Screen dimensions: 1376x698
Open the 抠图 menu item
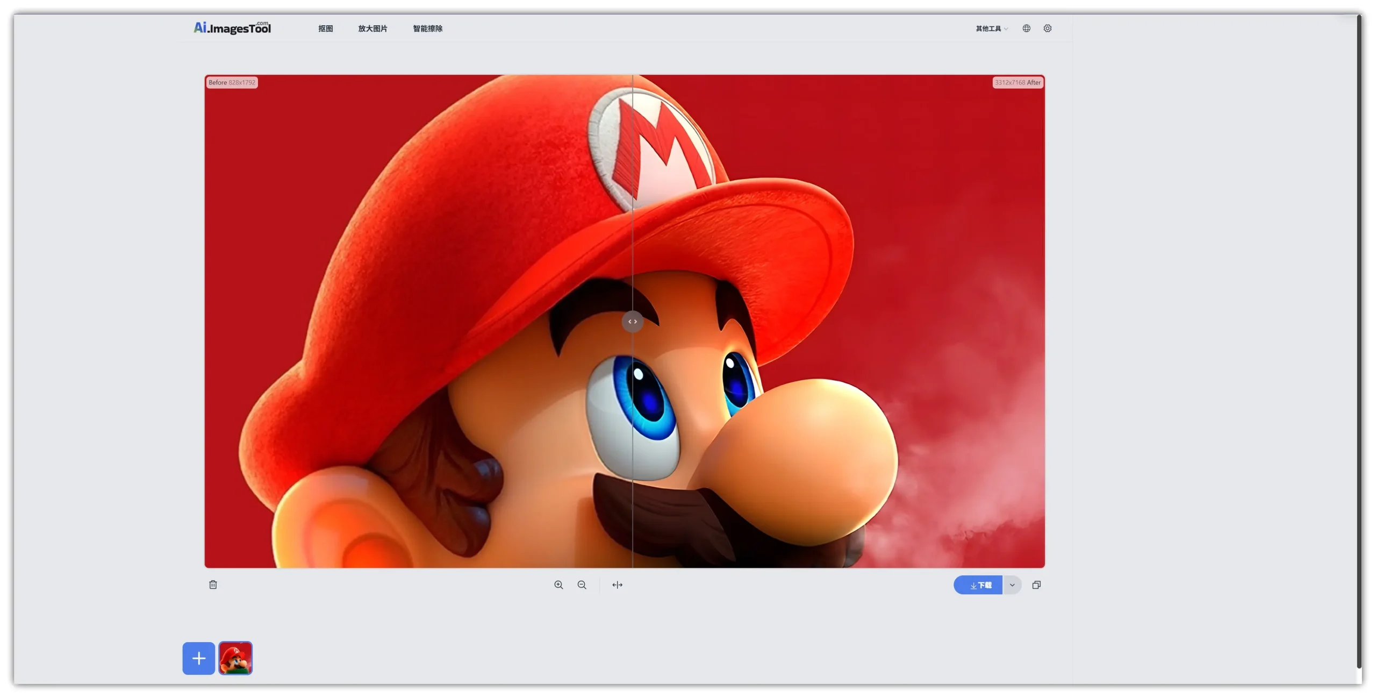(325, 29)
